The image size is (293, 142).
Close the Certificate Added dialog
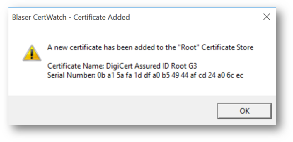click(266, 17)
